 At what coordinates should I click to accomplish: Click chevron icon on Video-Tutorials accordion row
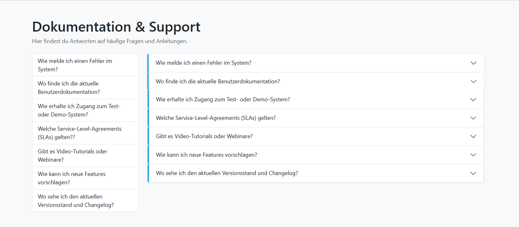coord(473,136)
